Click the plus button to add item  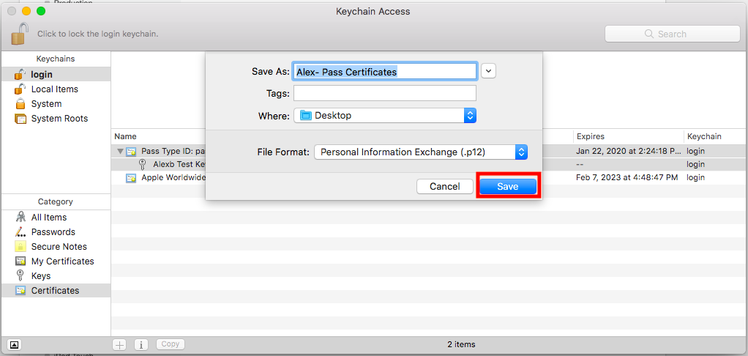tap(120, 344)
